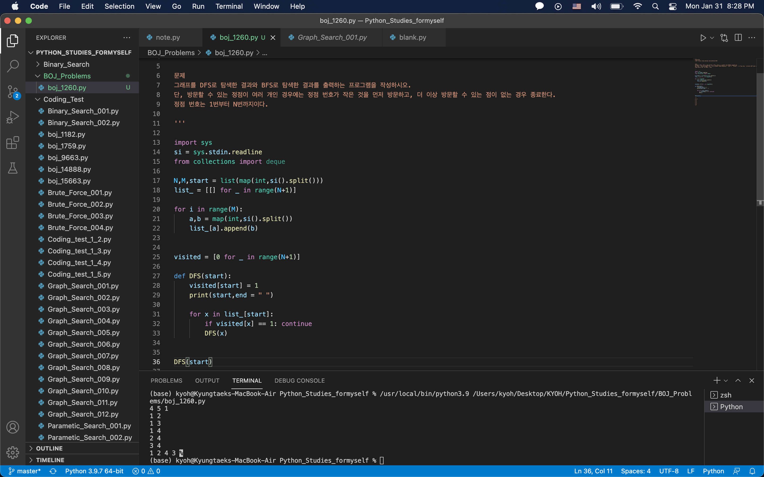Open Run and Debug view
The width and height of the screenshot is (764, 477).
point(13,117)
